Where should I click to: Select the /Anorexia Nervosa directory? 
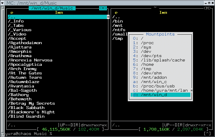coord(30,60)
